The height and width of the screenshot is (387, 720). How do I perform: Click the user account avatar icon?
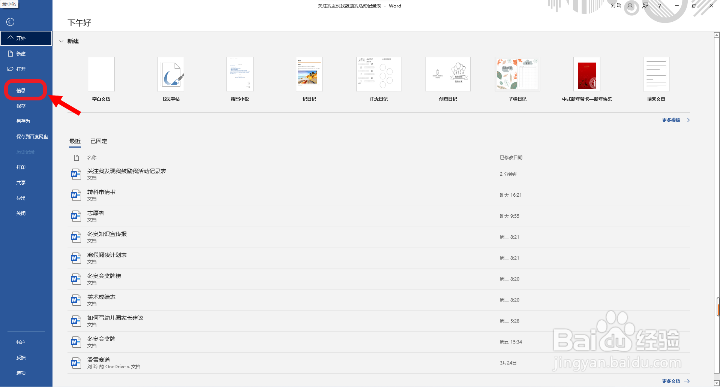pyautogui.click(x=630, y=6)
